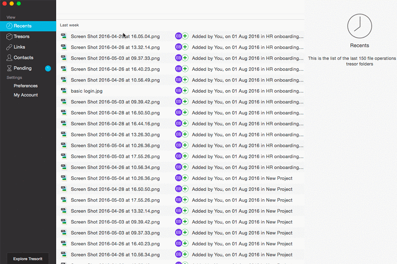397x264 pixels.
Task: Click file icon next to basic login.jpg
Action: point(64,91)
